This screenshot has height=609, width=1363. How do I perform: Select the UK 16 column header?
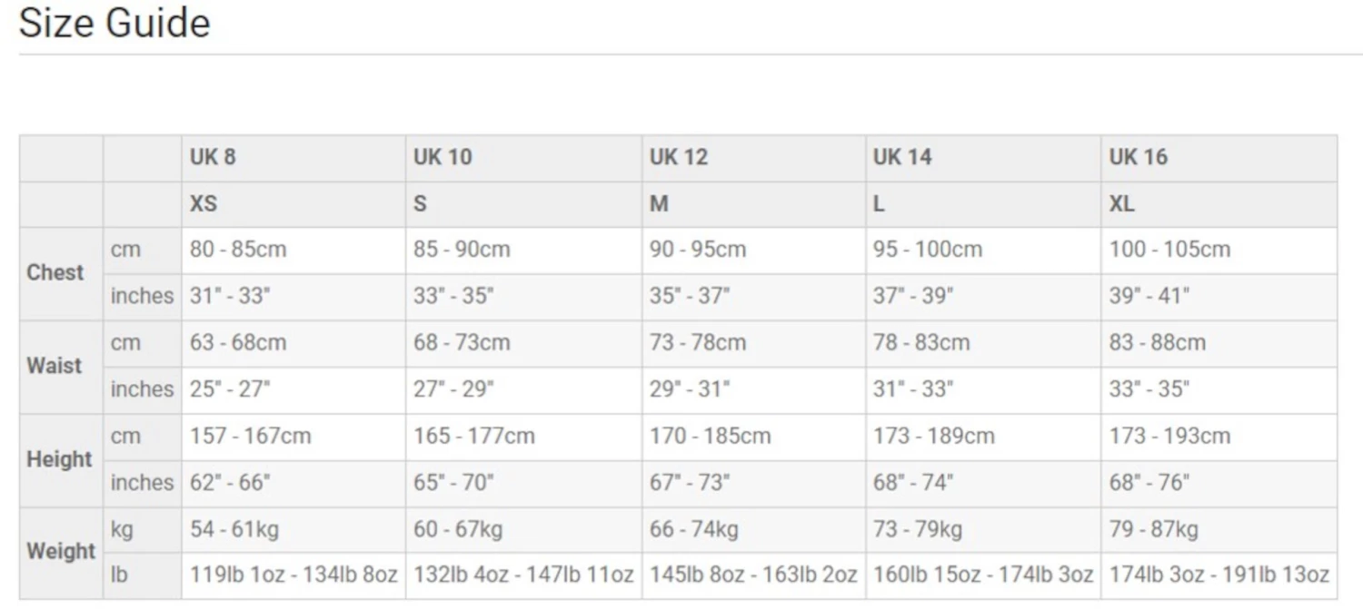(1138, 157)
